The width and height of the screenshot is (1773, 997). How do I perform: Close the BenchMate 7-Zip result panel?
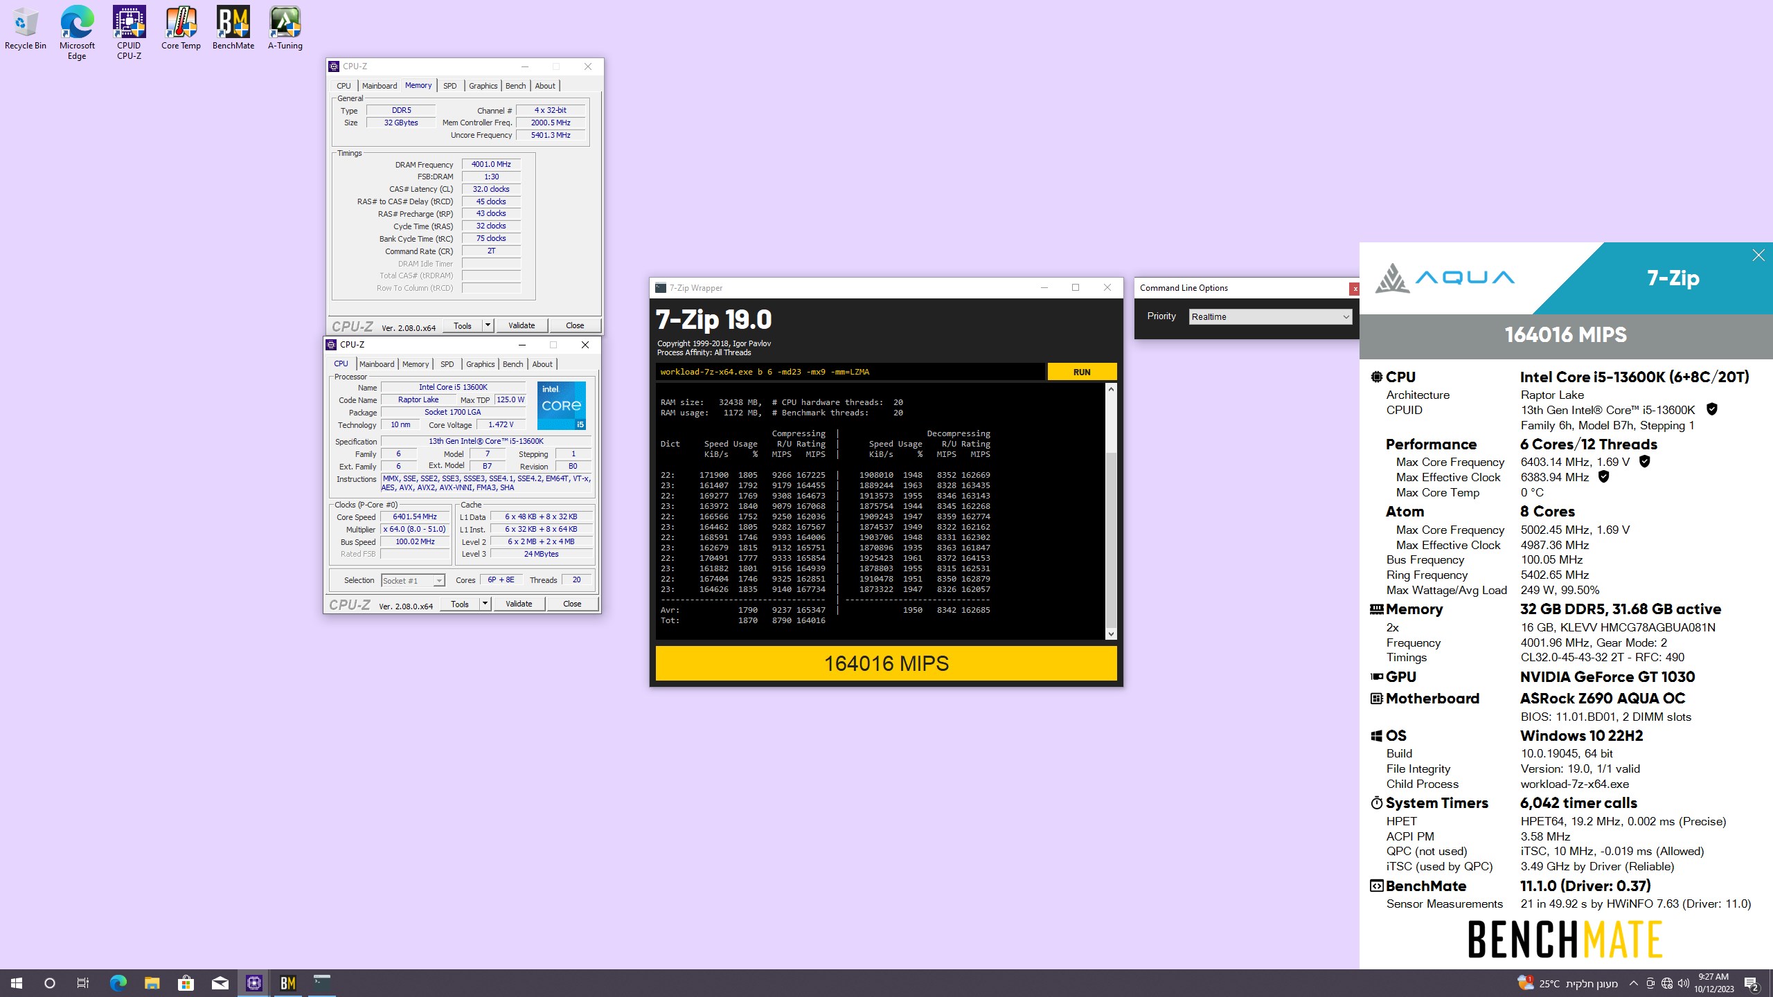tap(1758, 255)
